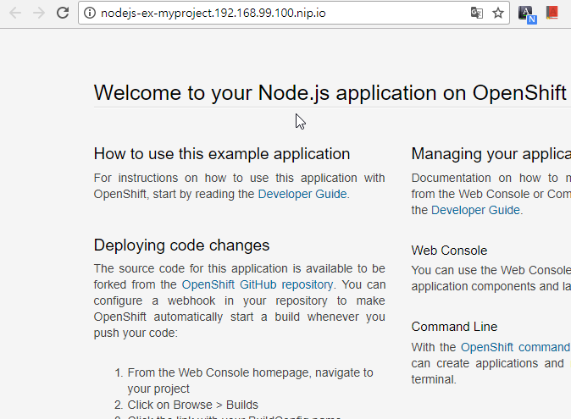Click the Welcome to your Node.js application heading
Screen dimensions: 571x419
(330, 93)
